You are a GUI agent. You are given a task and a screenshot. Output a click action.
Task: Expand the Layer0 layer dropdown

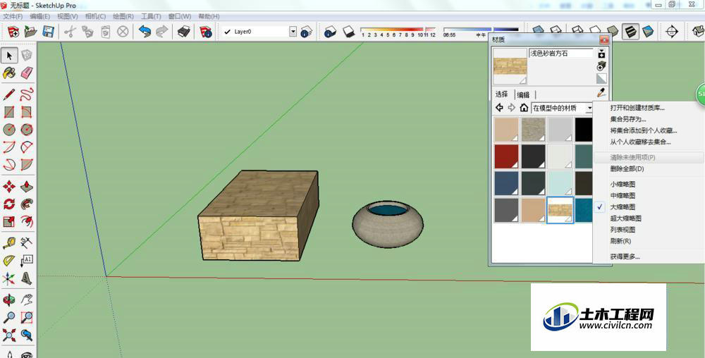[293, 32]
